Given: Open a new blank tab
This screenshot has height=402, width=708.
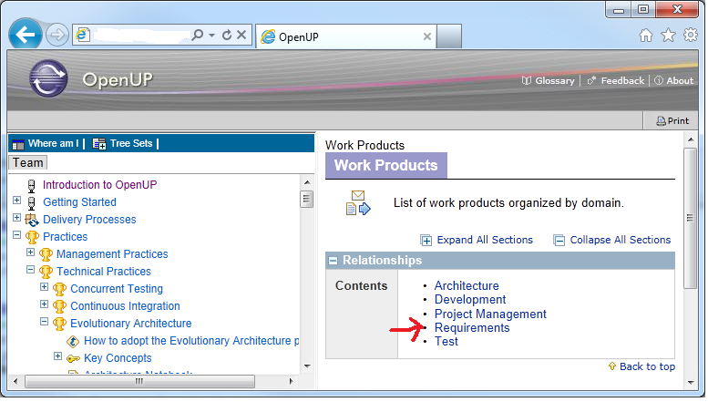Looking at the screenshot, I should [x=449, y=36].
